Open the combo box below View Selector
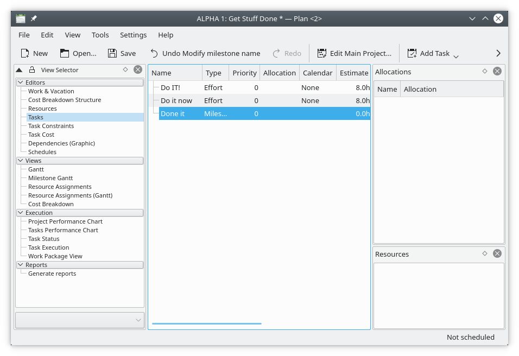Screen dimensions: 519x356 79,320
